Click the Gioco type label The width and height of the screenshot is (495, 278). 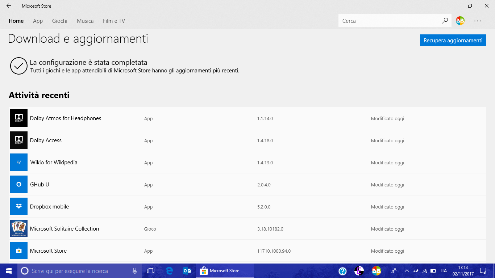[x=150, y=229]
